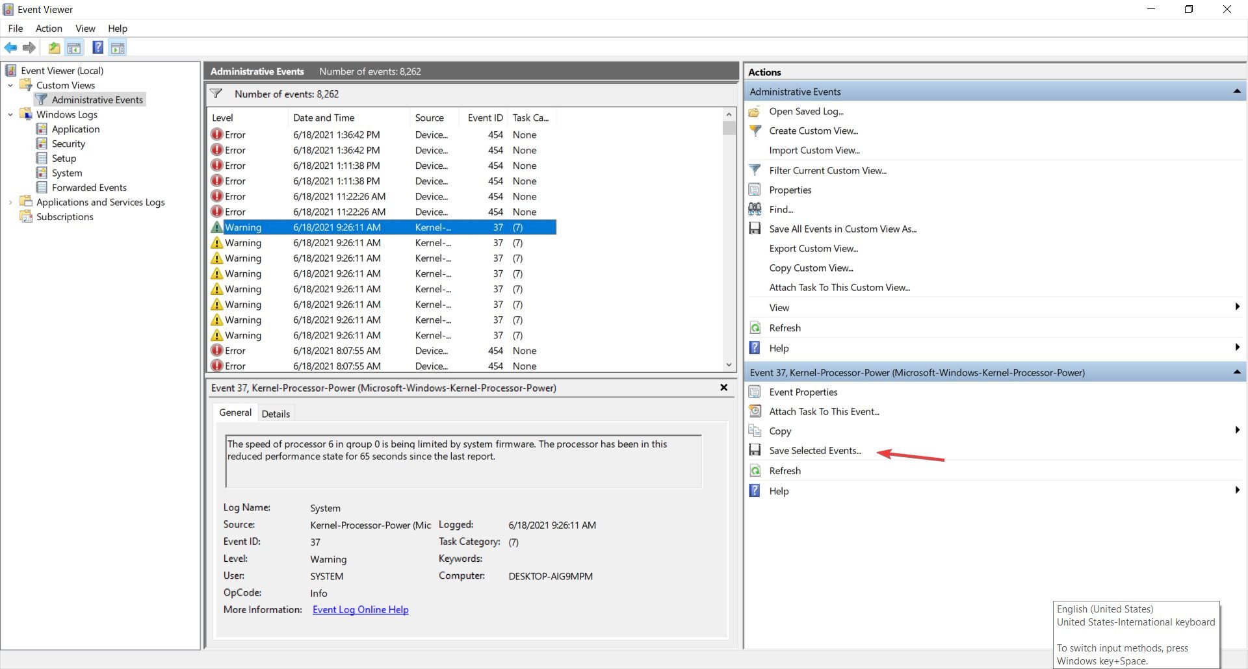The image size is (1248, 669).
Task: Open the Event Log Online Help link
Action: 361,609
